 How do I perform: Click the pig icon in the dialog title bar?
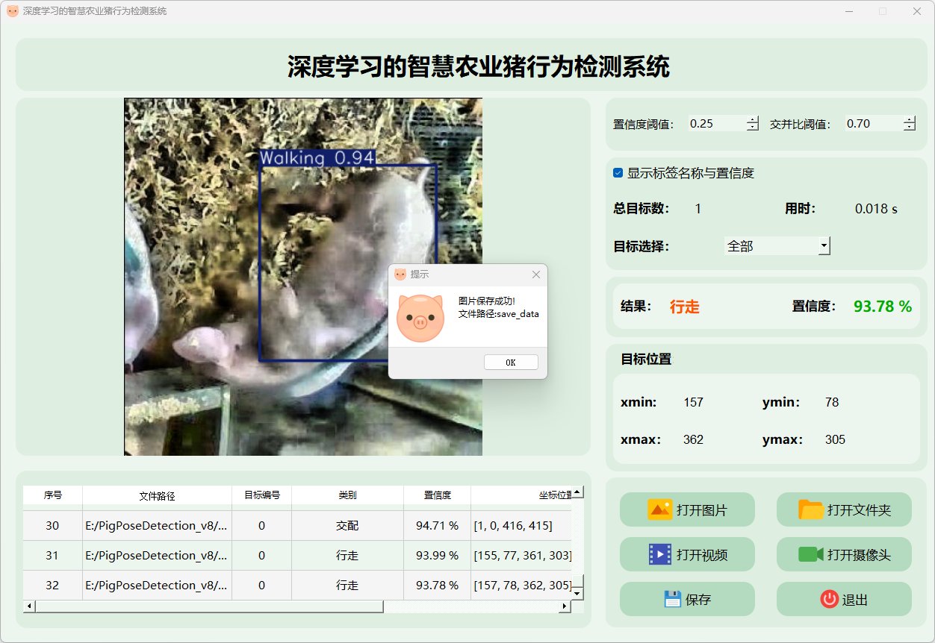400,275
